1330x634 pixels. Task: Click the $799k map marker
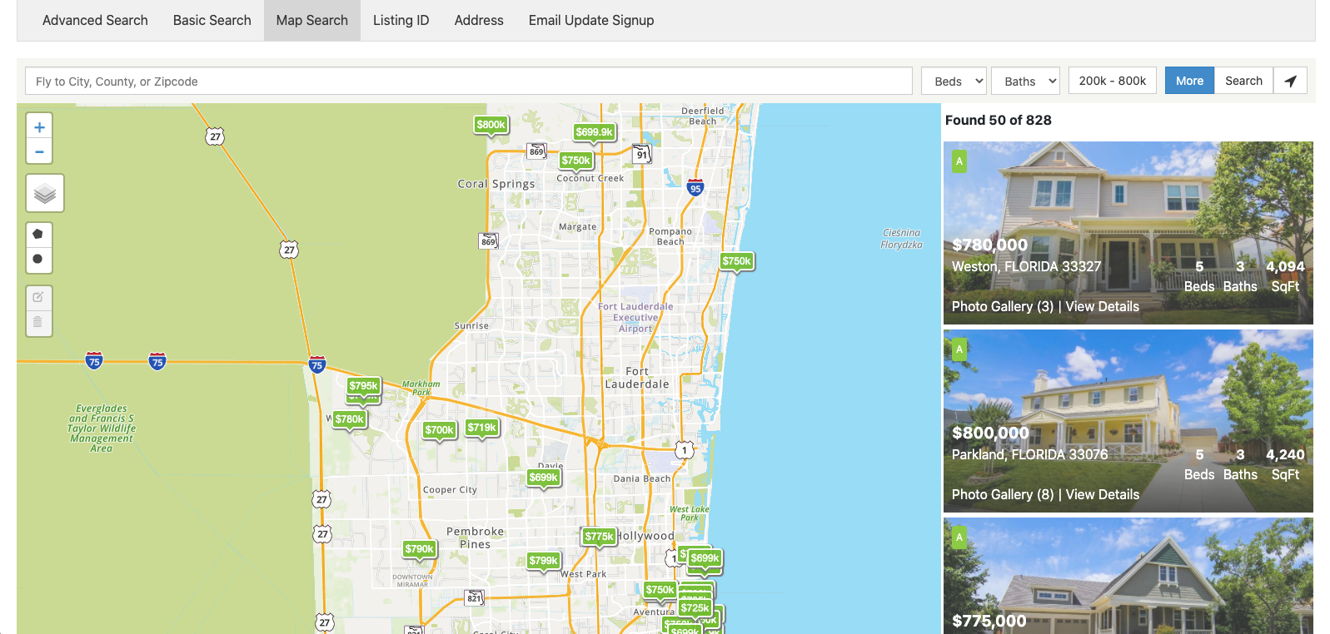point(543,562)
